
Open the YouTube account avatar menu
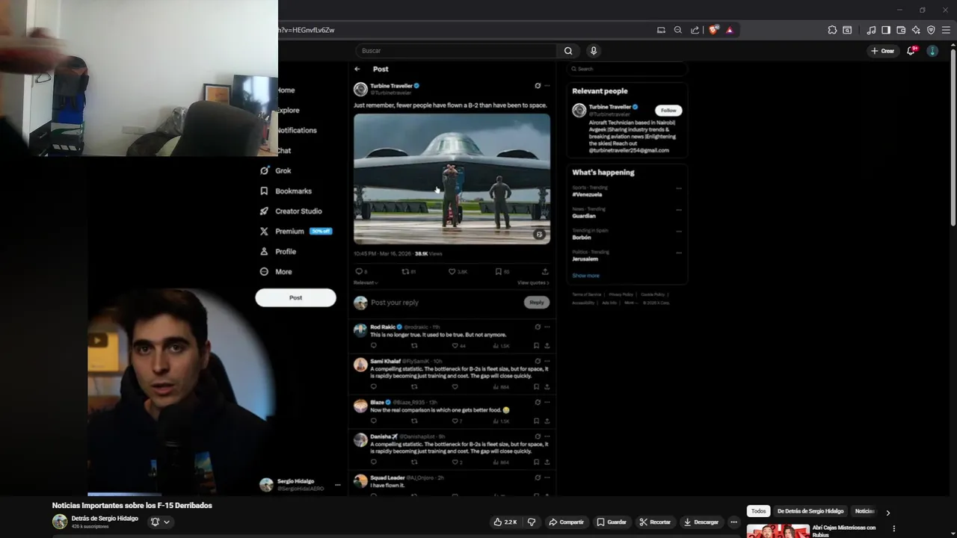coord(932,51)
